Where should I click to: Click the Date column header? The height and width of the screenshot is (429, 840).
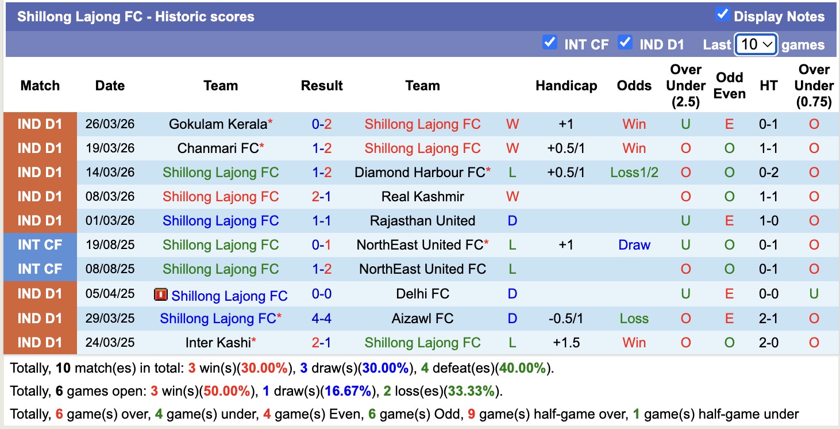(x=109, y=85)
